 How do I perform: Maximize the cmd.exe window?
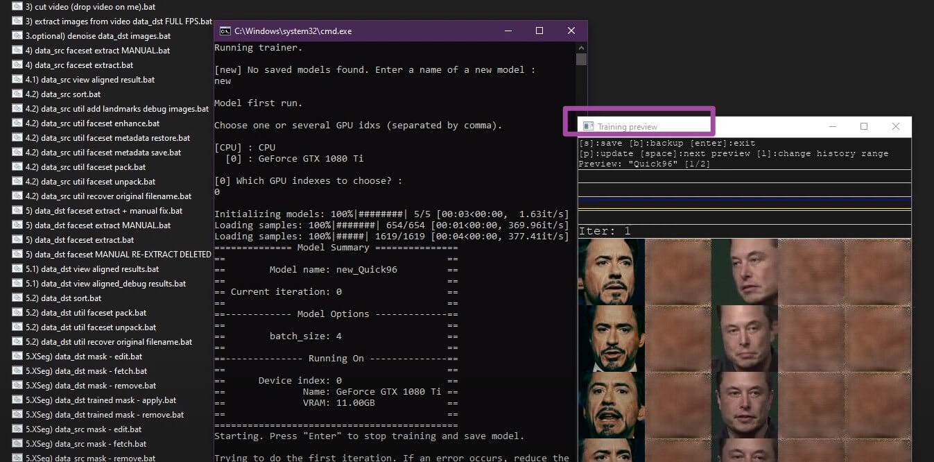[539, 31]
